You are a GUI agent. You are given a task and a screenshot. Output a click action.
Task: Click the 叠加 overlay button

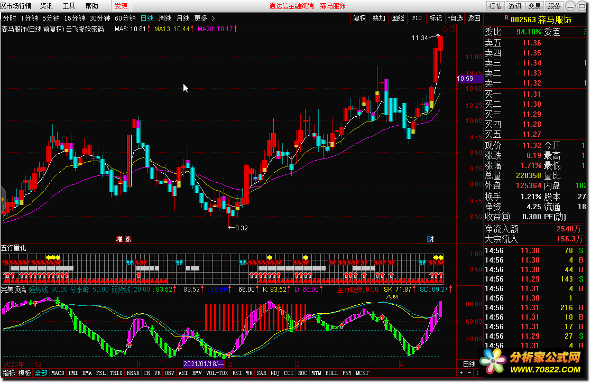pos(379,18)
